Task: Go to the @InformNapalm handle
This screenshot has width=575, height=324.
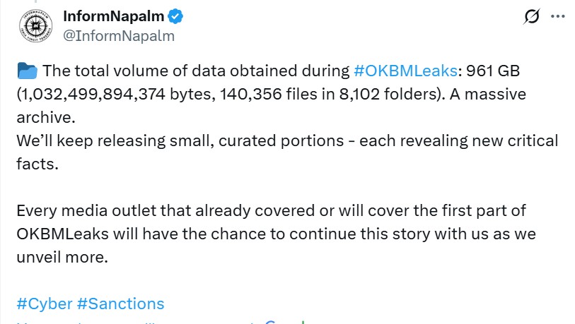Action: (x=119, y=35)
